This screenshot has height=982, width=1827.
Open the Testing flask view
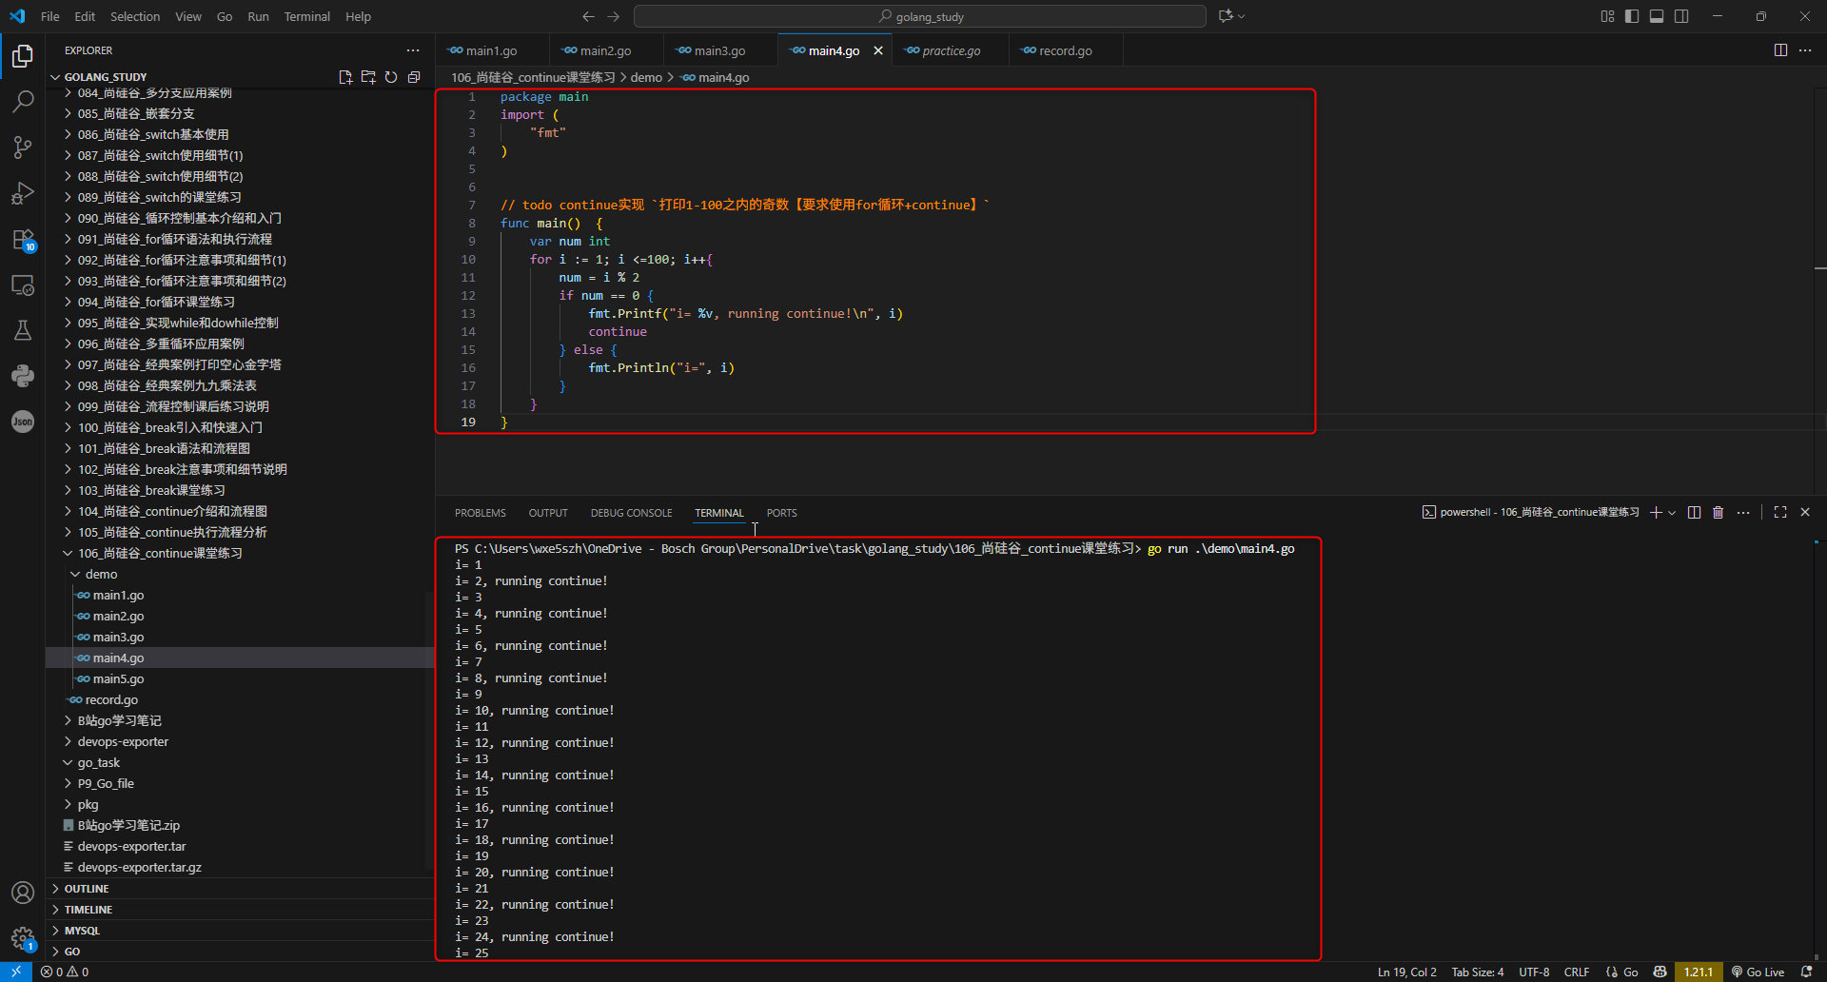coord(23,330)
